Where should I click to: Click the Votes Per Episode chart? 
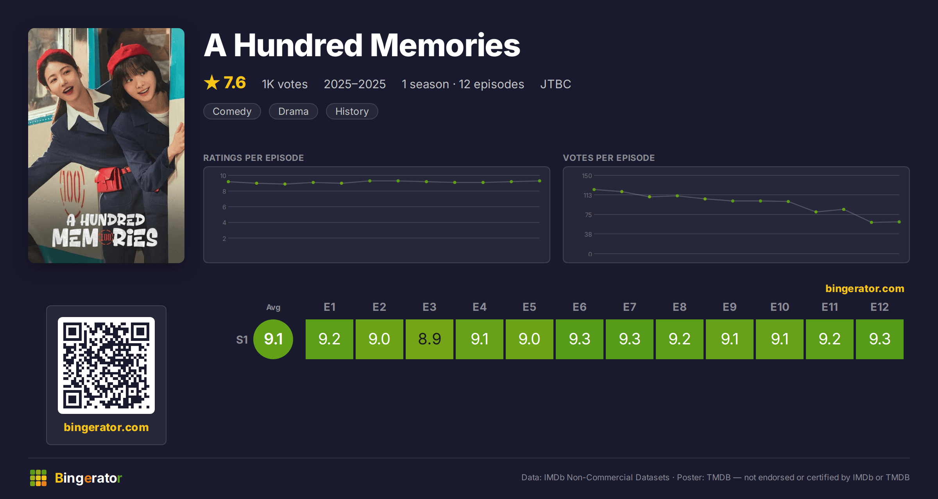tap(736, 215)
